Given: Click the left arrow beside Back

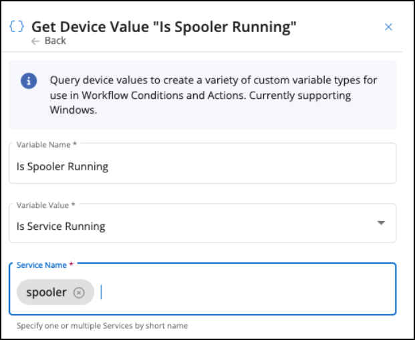Looking at the screenshot, I should (x=35, y=41).
